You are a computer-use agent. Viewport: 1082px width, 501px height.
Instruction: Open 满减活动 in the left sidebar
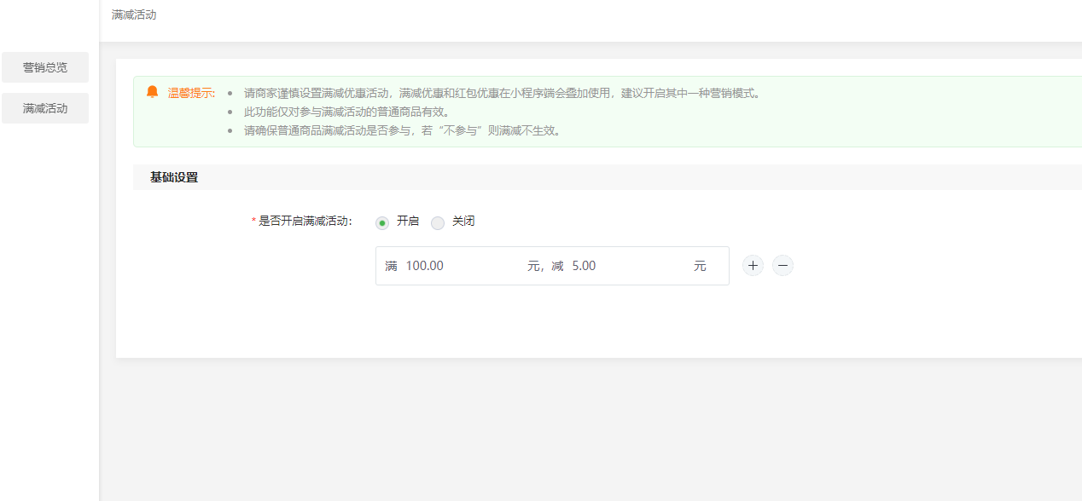45,108
